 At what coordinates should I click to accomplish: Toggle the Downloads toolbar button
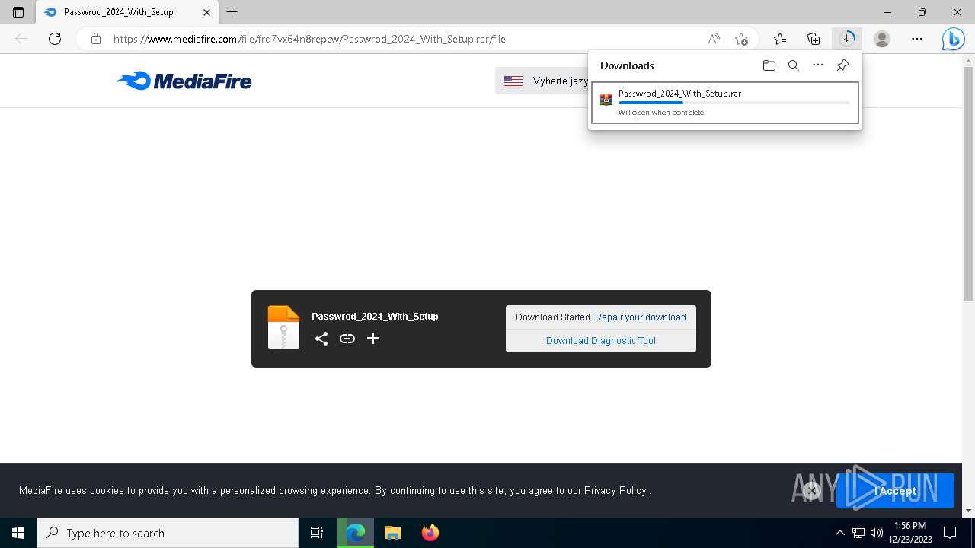pyautogui.click(x=847, y=39)
